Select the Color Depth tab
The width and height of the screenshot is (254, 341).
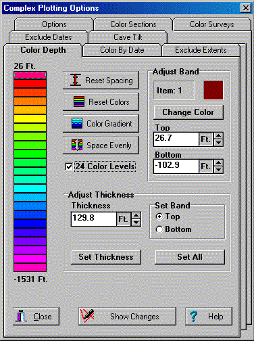pyautogui.click(x=43, y=50)
